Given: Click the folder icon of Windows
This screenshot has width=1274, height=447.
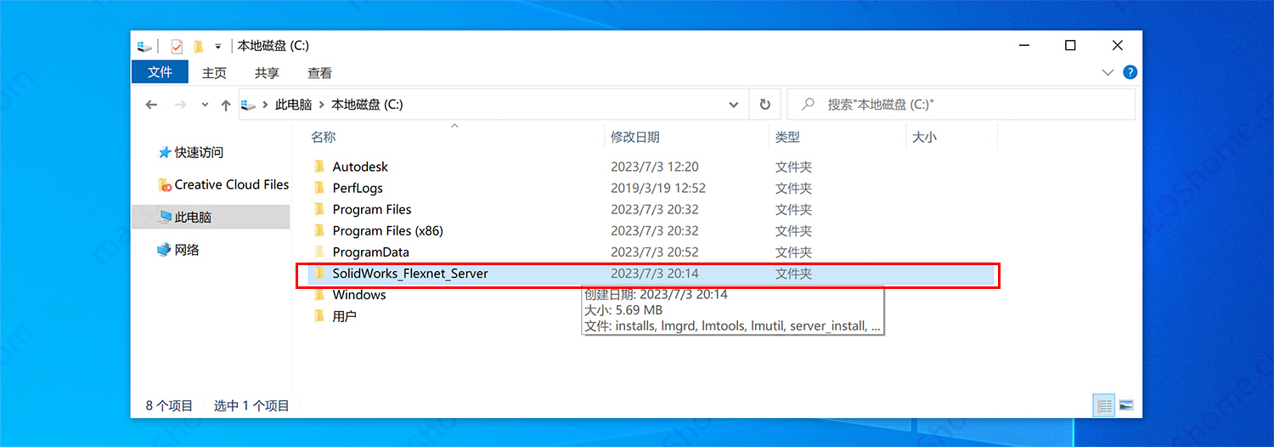Looking at the screenshot, I should [x=319, y=295].
